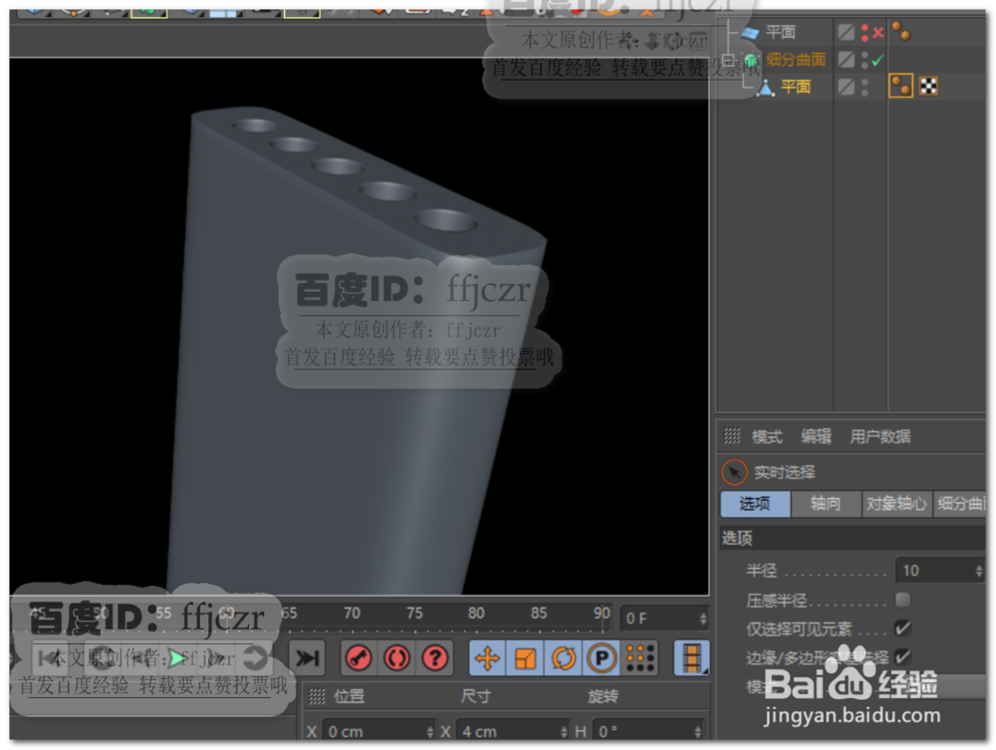Image resolution: width=996 pixels, height=750 pixels.
Task: Switch to the 选项 tab
Action: point(755,504)
